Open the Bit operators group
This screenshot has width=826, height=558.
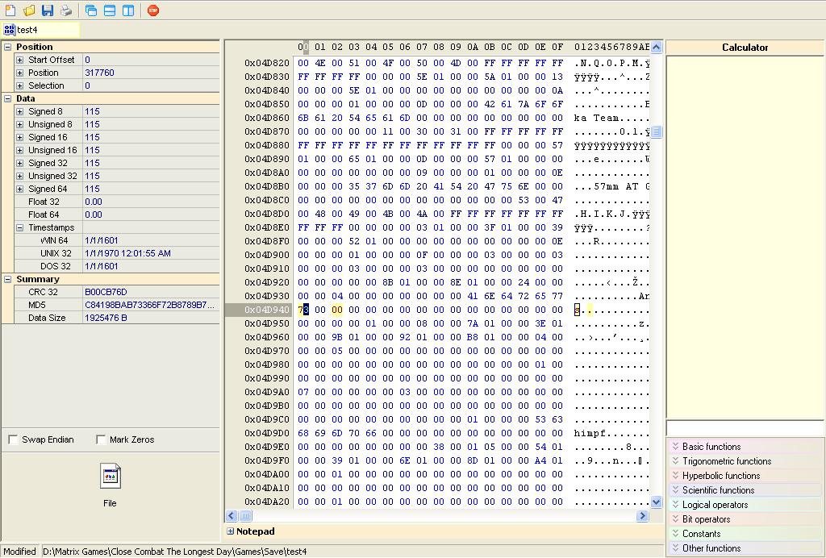coord(745,519)
